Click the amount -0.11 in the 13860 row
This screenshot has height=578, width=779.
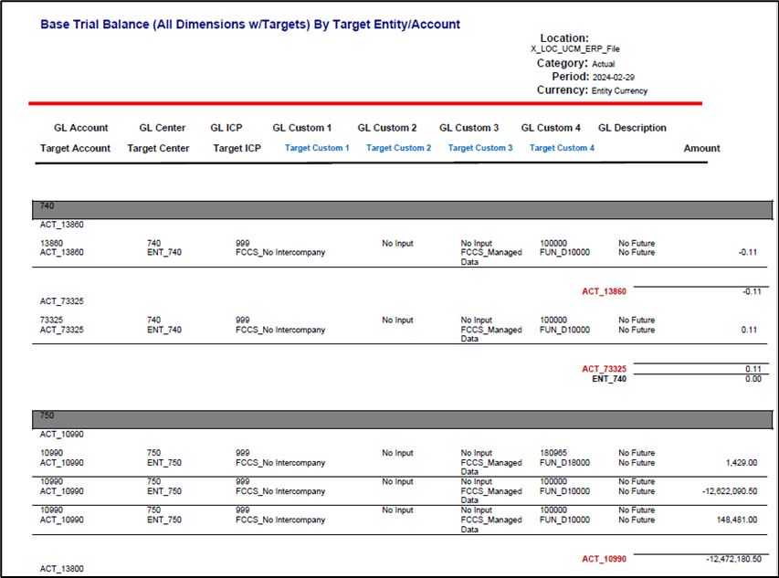click(747, 252)
